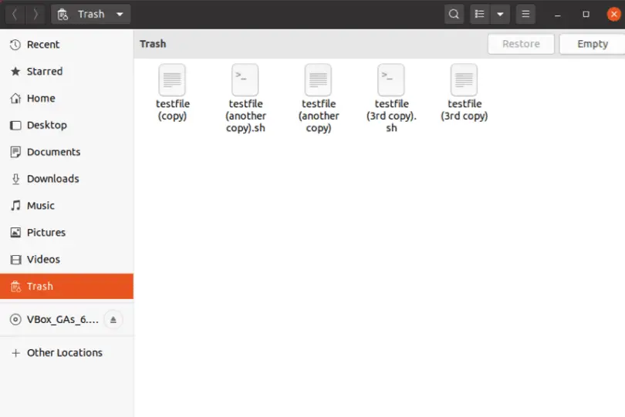Select the testfile (another copy).sh script icon
The height and width of the screenshot is (417, 625).
click(x=245, y=80)
